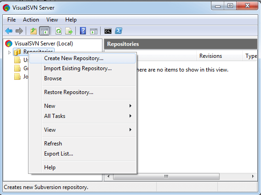Open the Help menu in menu bar

(71, 20)
